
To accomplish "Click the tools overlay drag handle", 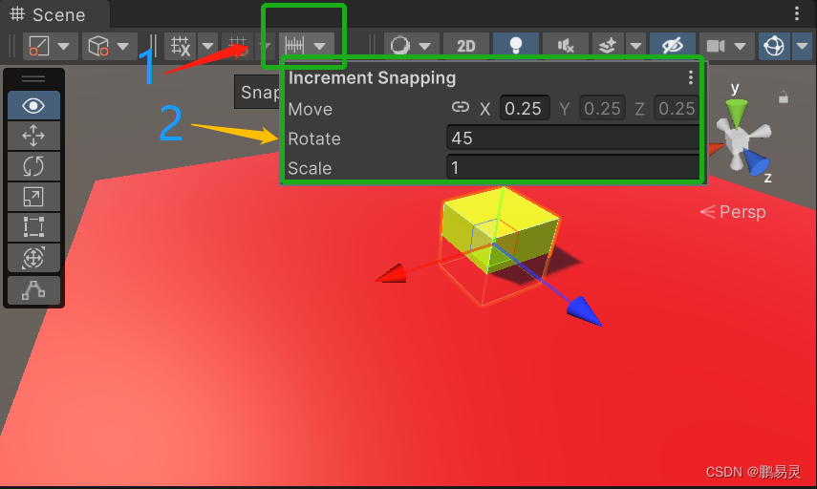I will pos(33,79).
